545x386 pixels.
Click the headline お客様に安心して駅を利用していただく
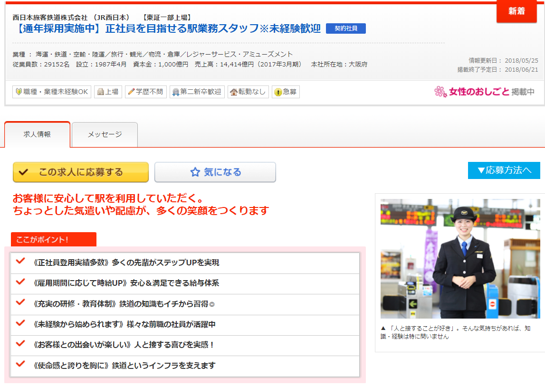[108, 198]
